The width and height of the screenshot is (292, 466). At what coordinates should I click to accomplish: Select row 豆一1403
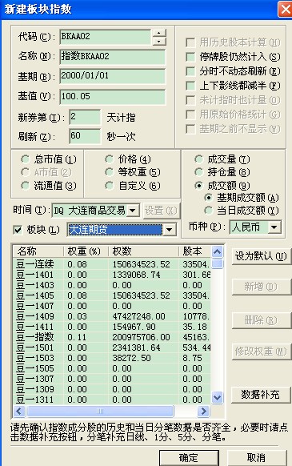click(112, 285)
